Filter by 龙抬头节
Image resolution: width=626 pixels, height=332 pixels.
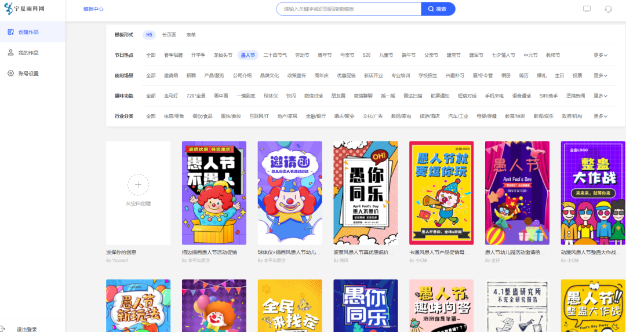tap(223, 55)
